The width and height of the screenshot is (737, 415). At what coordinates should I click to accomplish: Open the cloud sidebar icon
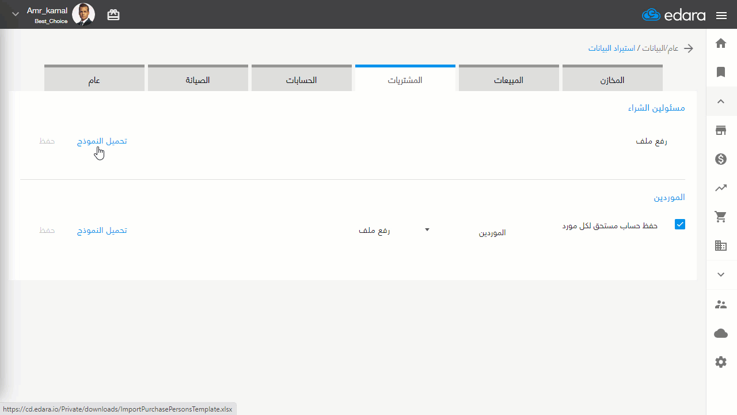pos(721,333)
